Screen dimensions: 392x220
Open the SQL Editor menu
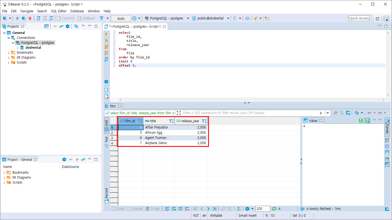coord(59,11)
